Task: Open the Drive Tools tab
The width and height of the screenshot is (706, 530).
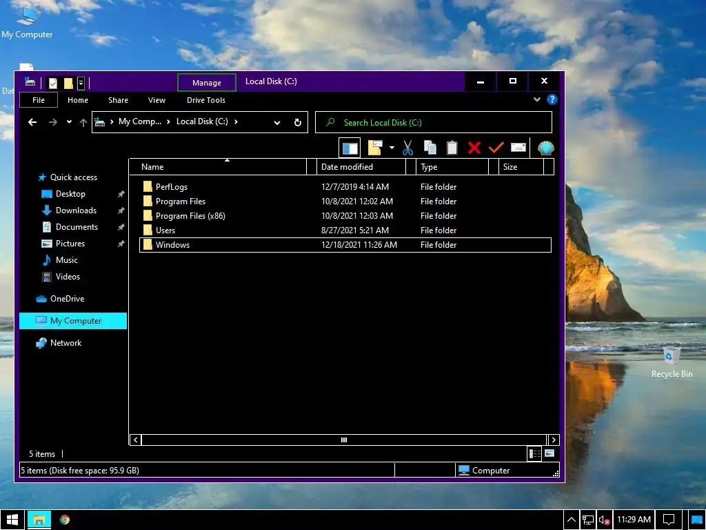Action: click(x=205, y=100)
